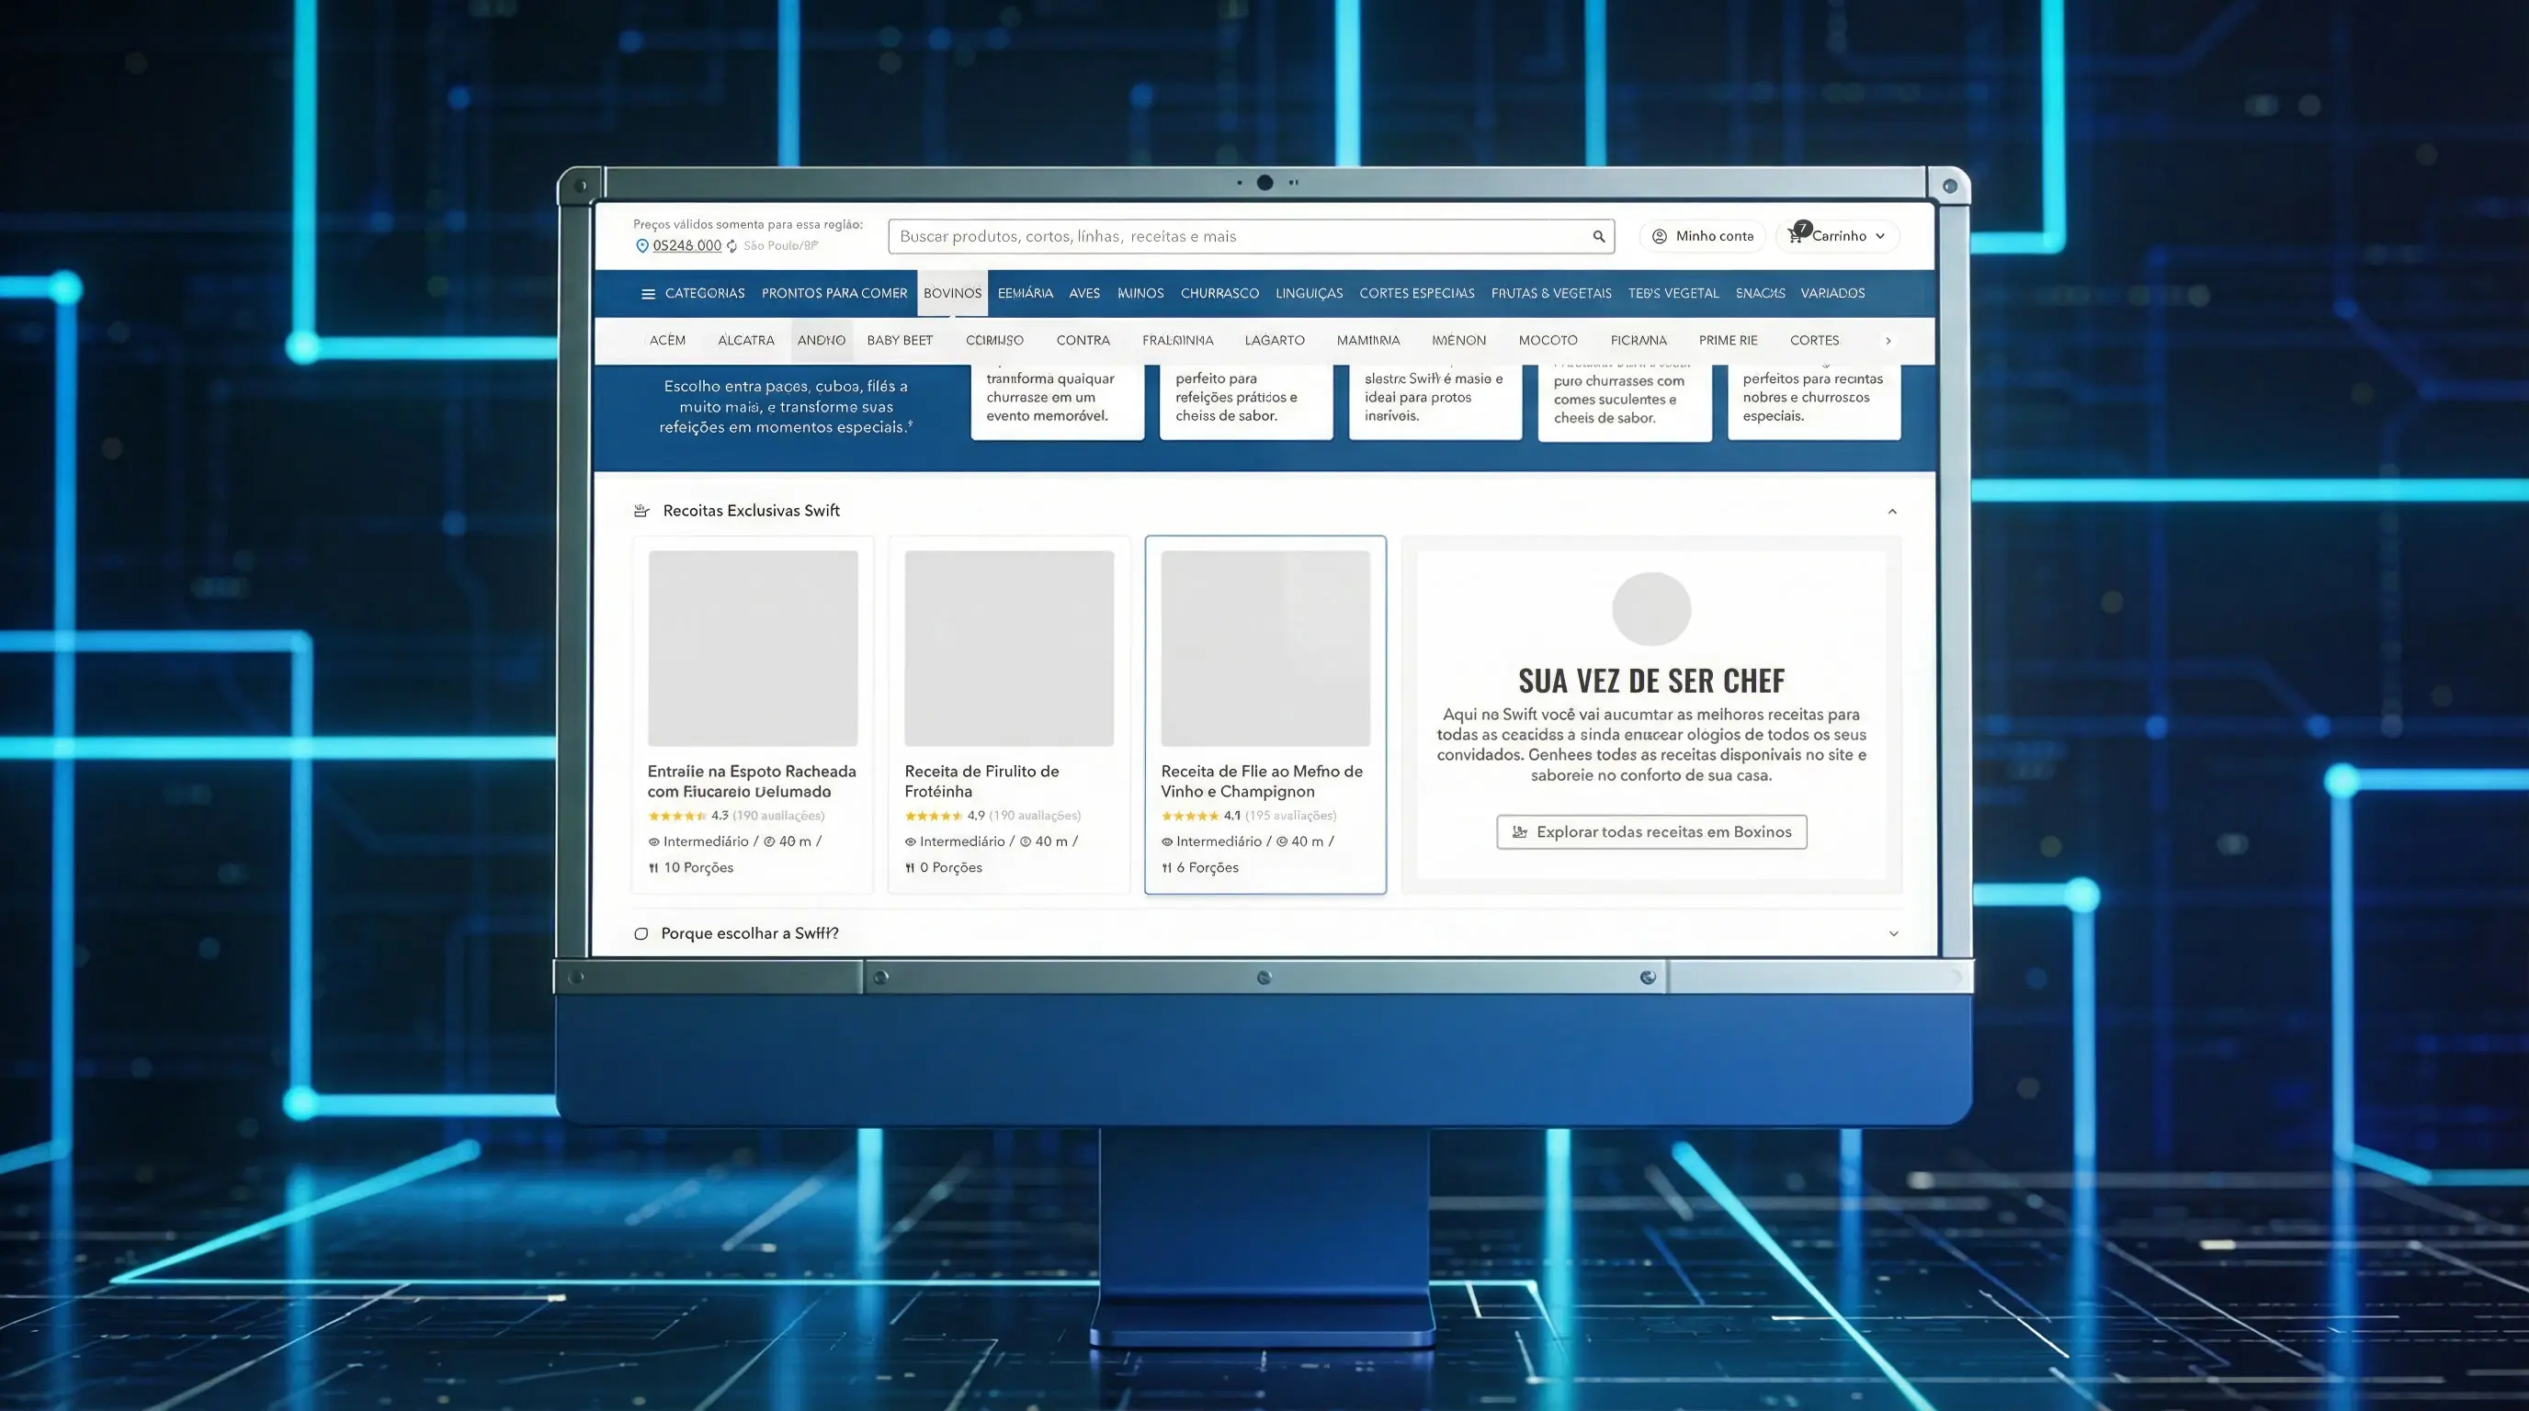
Task: Select the BOVINOS category tab
Action: [x=952, y=292]
